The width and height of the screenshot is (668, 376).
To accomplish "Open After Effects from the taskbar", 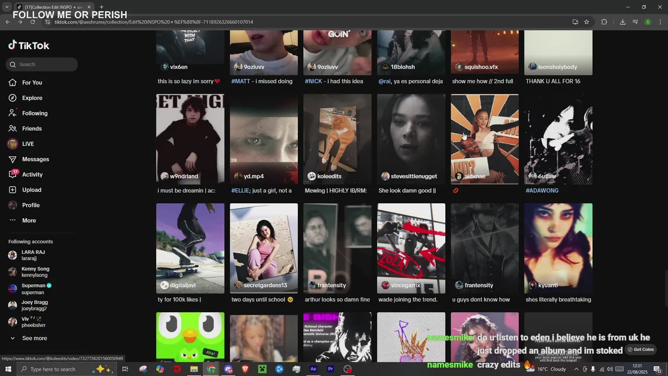I will [313, 369].
